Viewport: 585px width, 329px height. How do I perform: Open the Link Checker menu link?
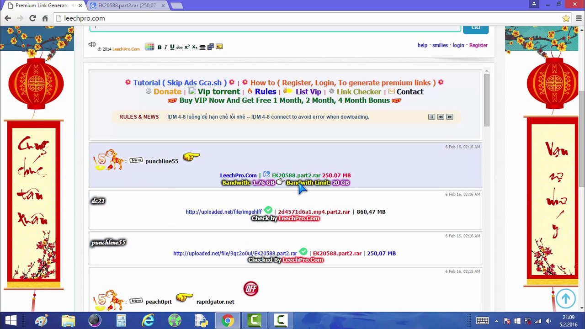(x=359, y=91)
